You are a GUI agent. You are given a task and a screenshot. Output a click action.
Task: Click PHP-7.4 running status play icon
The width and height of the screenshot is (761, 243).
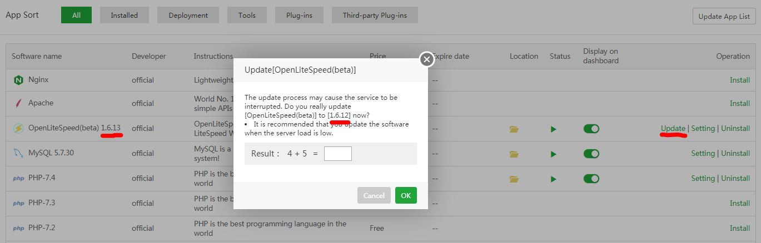tap(553, 179)
